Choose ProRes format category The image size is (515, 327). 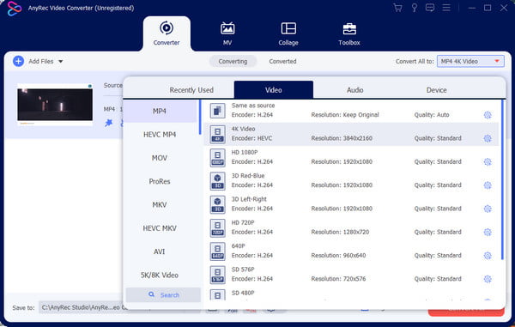click(160, 182)
